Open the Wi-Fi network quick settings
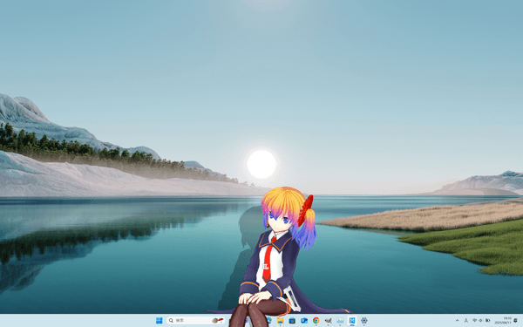 point(475,321)
